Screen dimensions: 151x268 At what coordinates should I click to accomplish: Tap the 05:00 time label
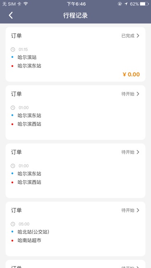(24, 224)
